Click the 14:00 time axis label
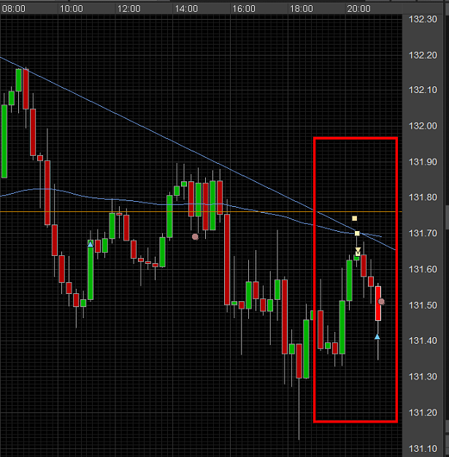 [186, 9]
